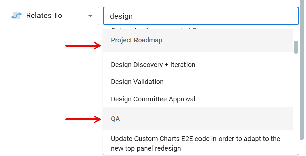Click the partially hidden result above Project Roadmap
The image size is (306, 156).
click(x=160, y=29)
